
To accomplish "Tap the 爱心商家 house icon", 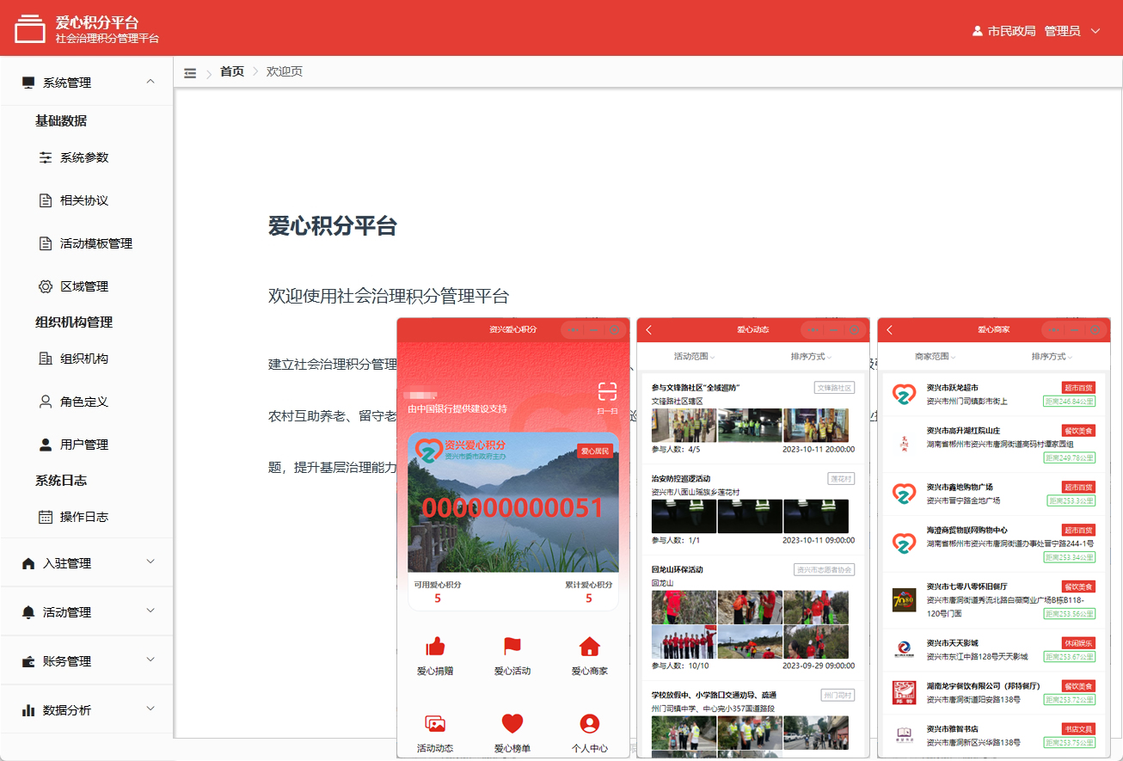I will point(589,646).
